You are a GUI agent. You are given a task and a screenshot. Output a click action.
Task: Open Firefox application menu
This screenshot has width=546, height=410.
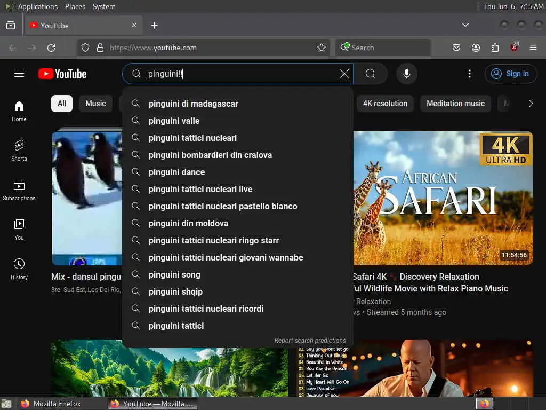click(533, 48)
